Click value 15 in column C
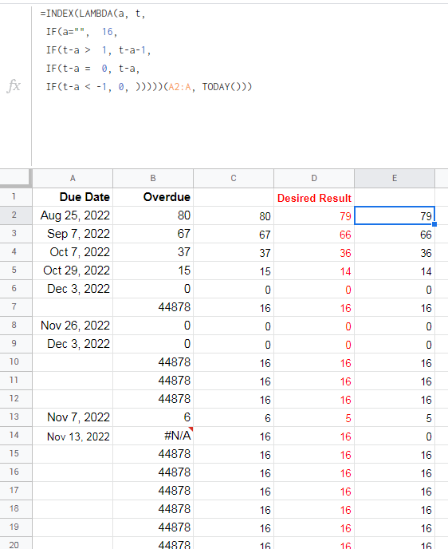This screenshot has width=448, height=549. [234, 271]
